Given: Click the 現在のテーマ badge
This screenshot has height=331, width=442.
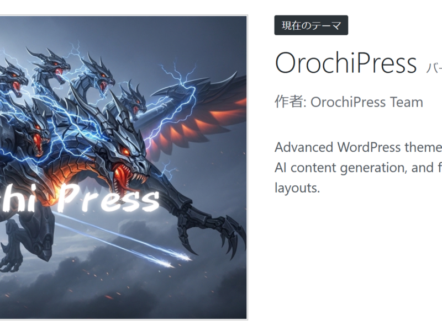Looking at the screenshot, I should (x=311, y=25).
